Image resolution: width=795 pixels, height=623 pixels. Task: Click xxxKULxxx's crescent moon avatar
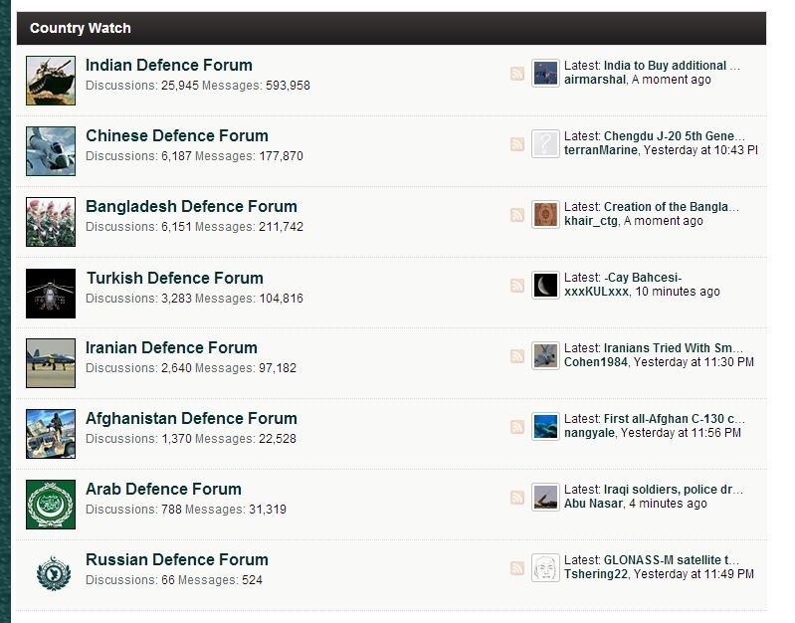pos(545,285)
